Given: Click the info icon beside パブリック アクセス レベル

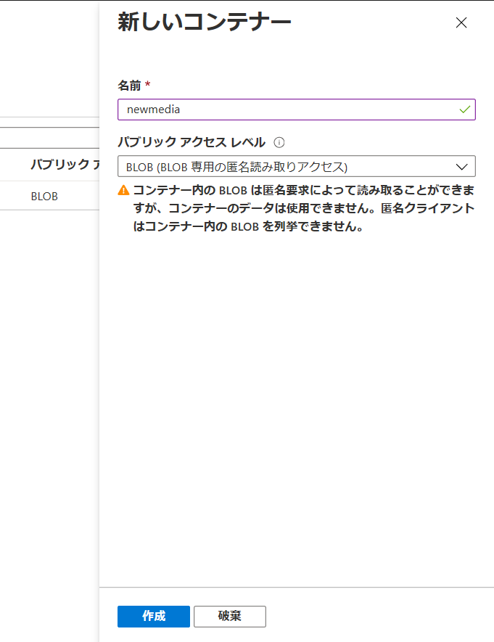Looking at the screenshot, I should pyautogui.click(x=279, y=142).
